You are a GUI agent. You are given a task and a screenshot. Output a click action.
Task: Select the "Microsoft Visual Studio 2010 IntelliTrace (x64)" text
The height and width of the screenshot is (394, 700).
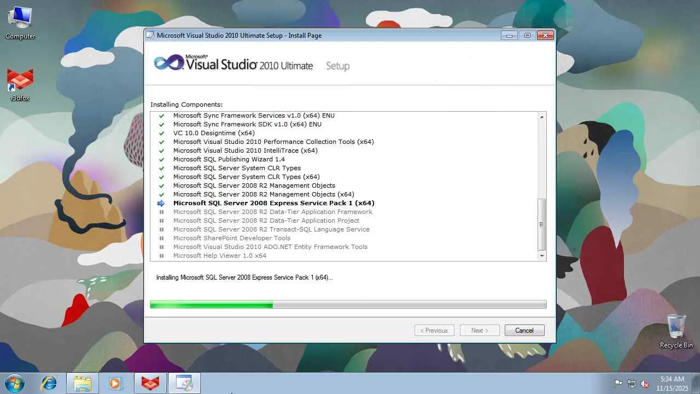pyautogui.click(x=246, y=150)
